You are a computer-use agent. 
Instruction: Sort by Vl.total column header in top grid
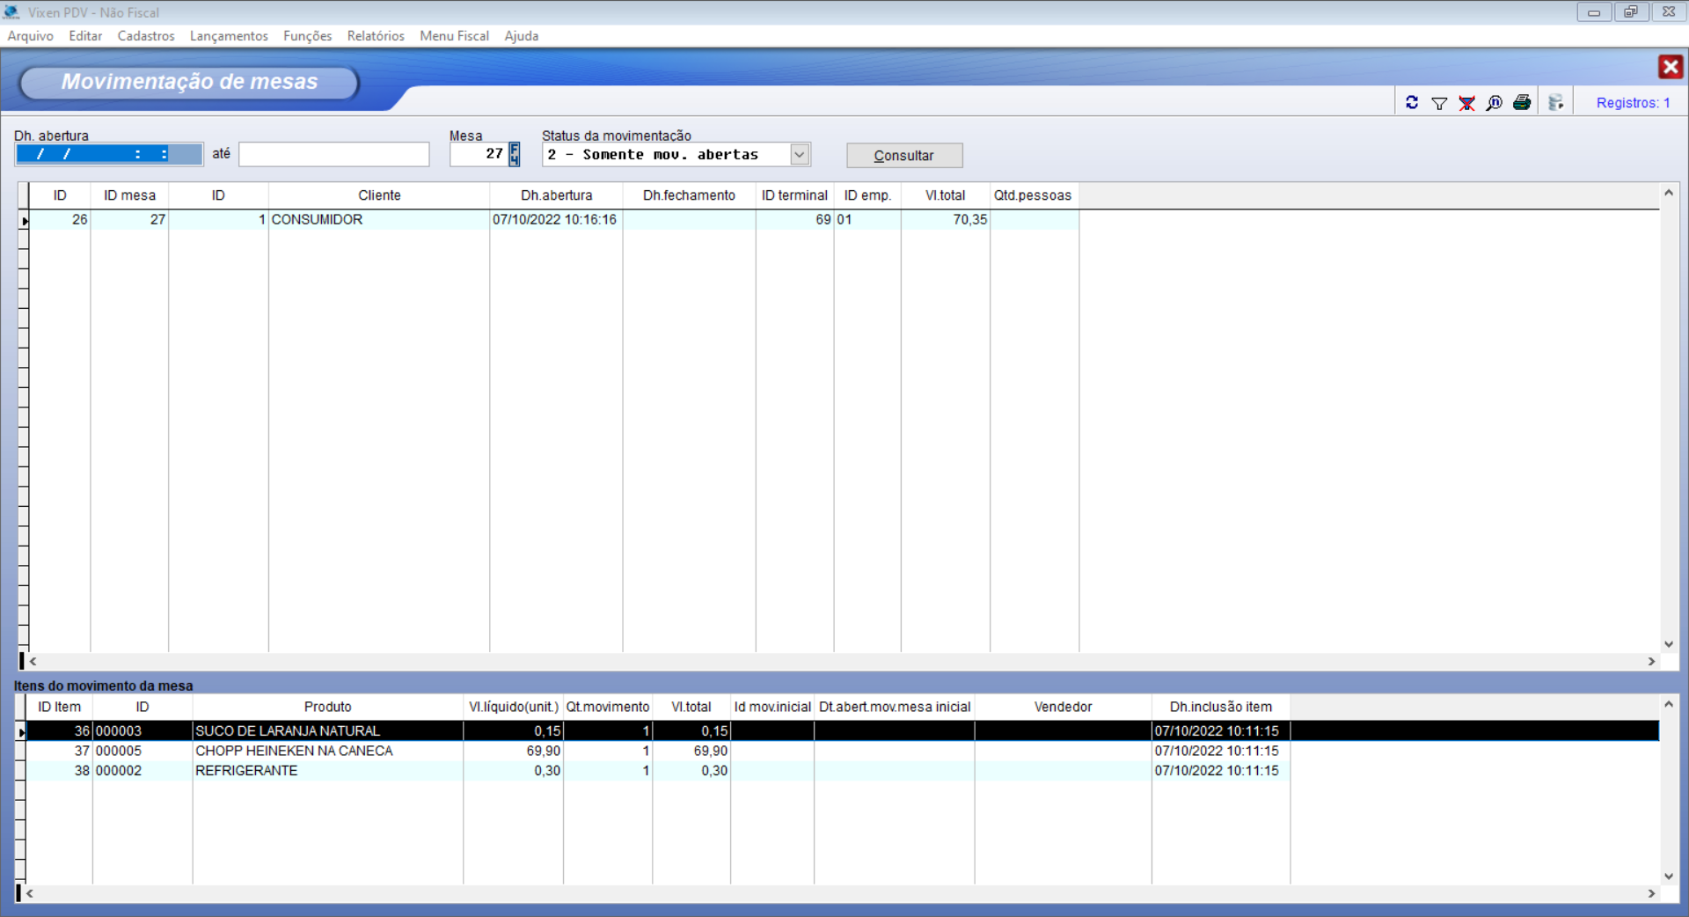click(945, 195)
